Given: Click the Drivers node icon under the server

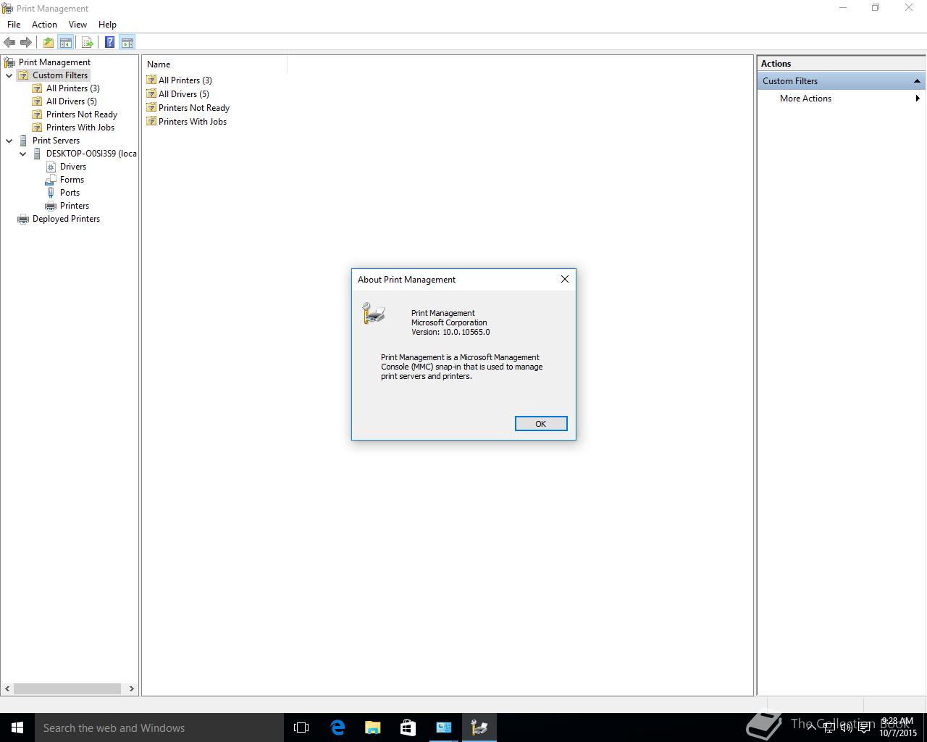Looking at the screenshot, I should pos(51,167).
